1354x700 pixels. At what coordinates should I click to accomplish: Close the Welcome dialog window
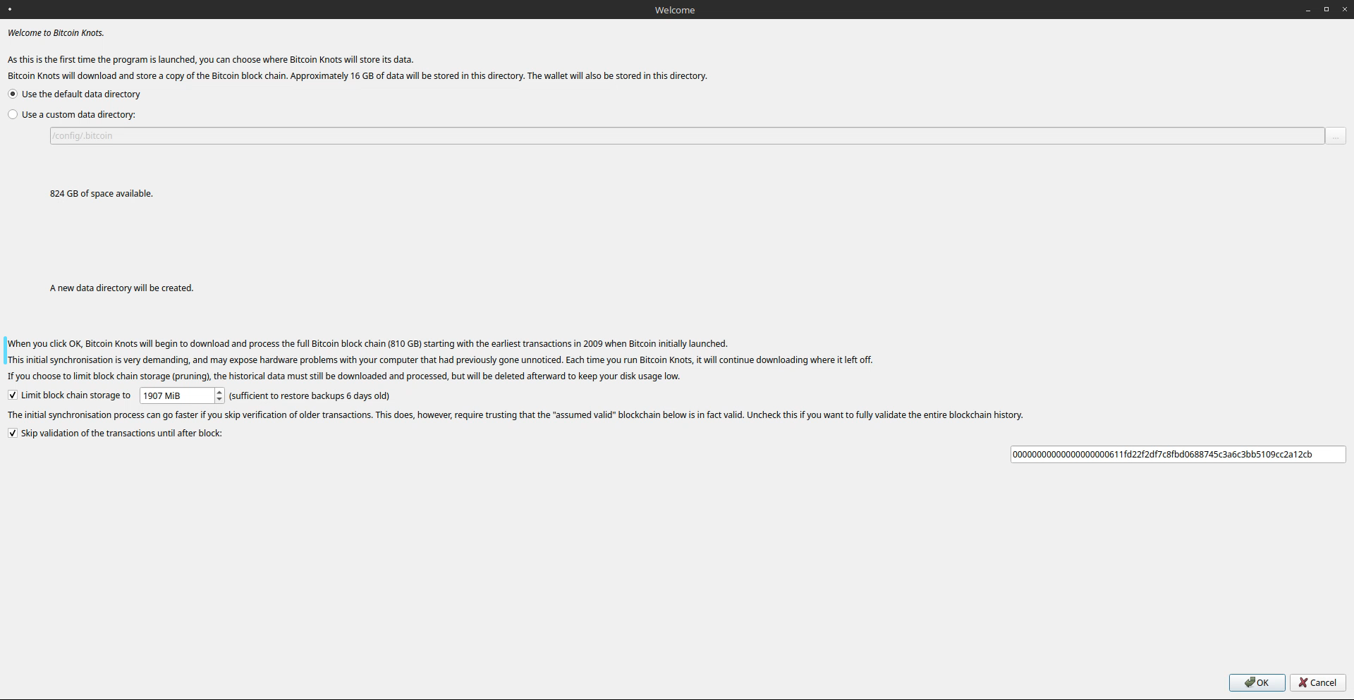pos(1343,9)
